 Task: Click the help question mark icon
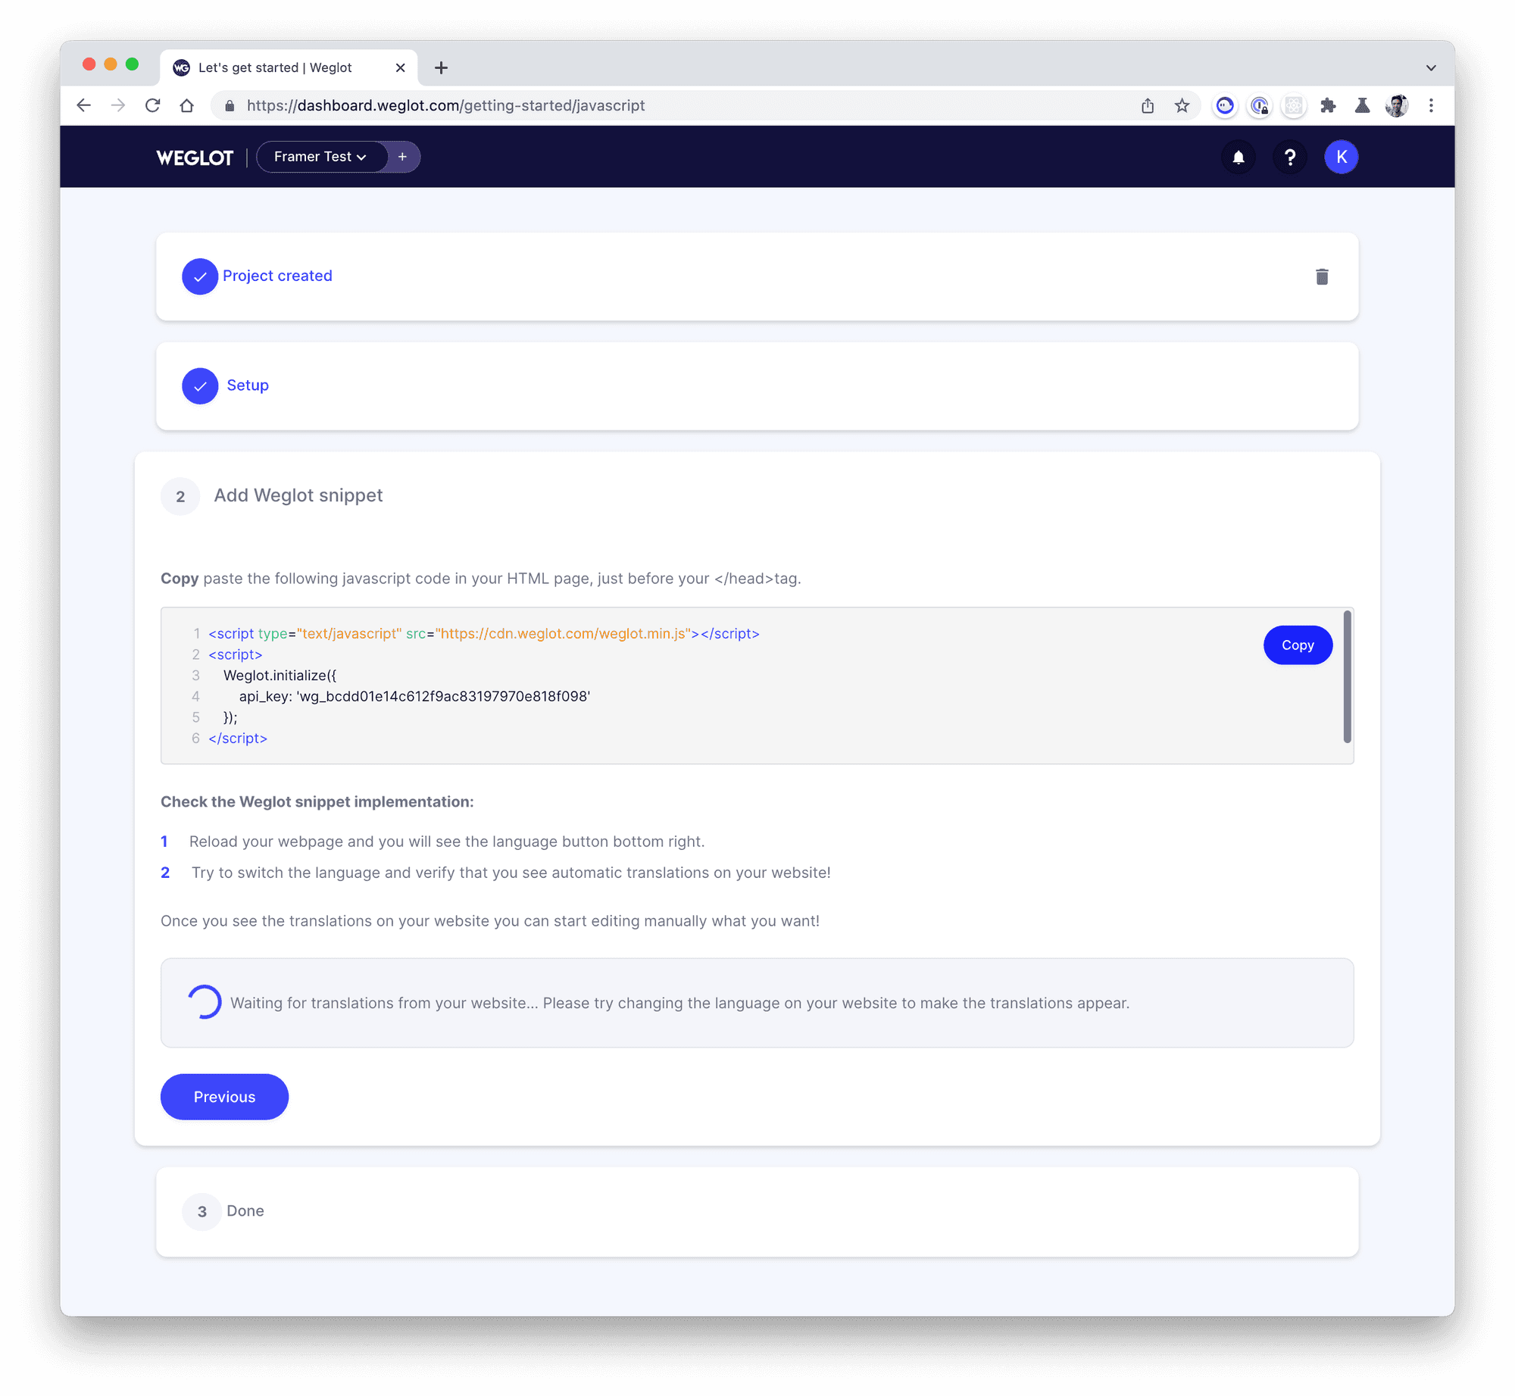[1291, 156]
